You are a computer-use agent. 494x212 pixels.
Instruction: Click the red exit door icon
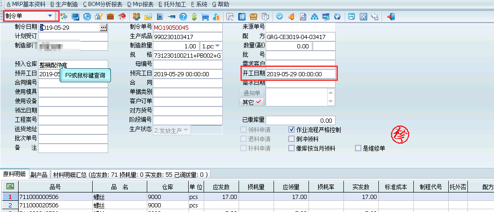point(391,16)
